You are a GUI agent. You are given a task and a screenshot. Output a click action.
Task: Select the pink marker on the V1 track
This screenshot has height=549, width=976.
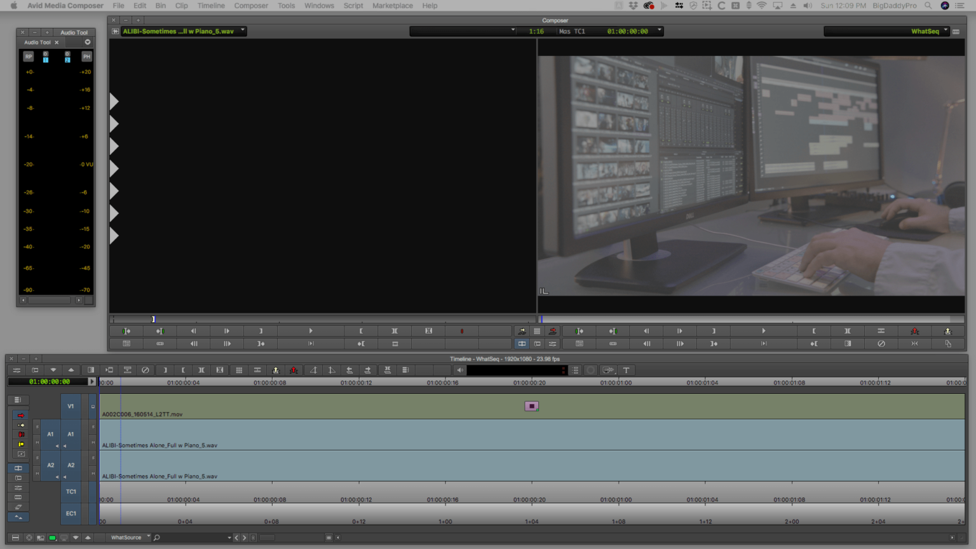[531, 405]
